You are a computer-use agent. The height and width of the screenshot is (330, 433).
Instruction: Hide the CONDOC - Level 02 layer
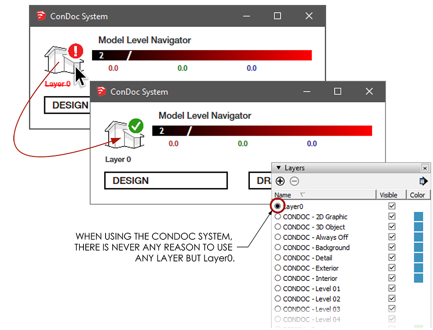click(x=392, y=298)
